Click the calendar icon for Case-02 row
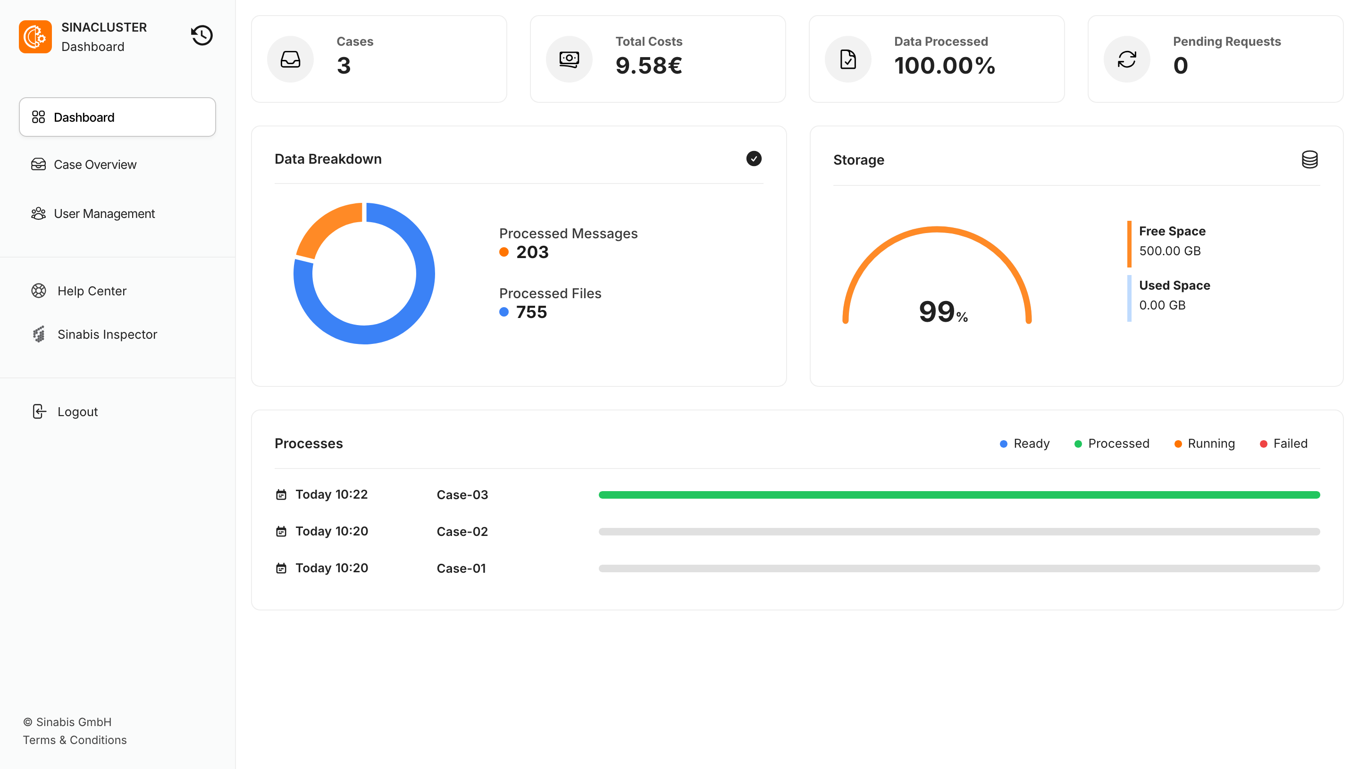The height and width of the screenshot is (769, 1359). point(282,531)
